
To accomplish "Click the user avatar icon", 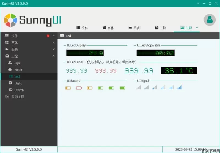I will click(210, 20).
